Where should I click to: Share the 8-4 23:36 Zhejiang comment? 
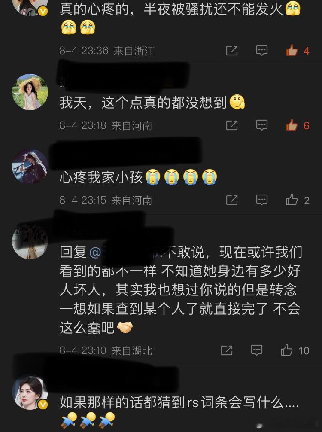click(x=232, y=51)
